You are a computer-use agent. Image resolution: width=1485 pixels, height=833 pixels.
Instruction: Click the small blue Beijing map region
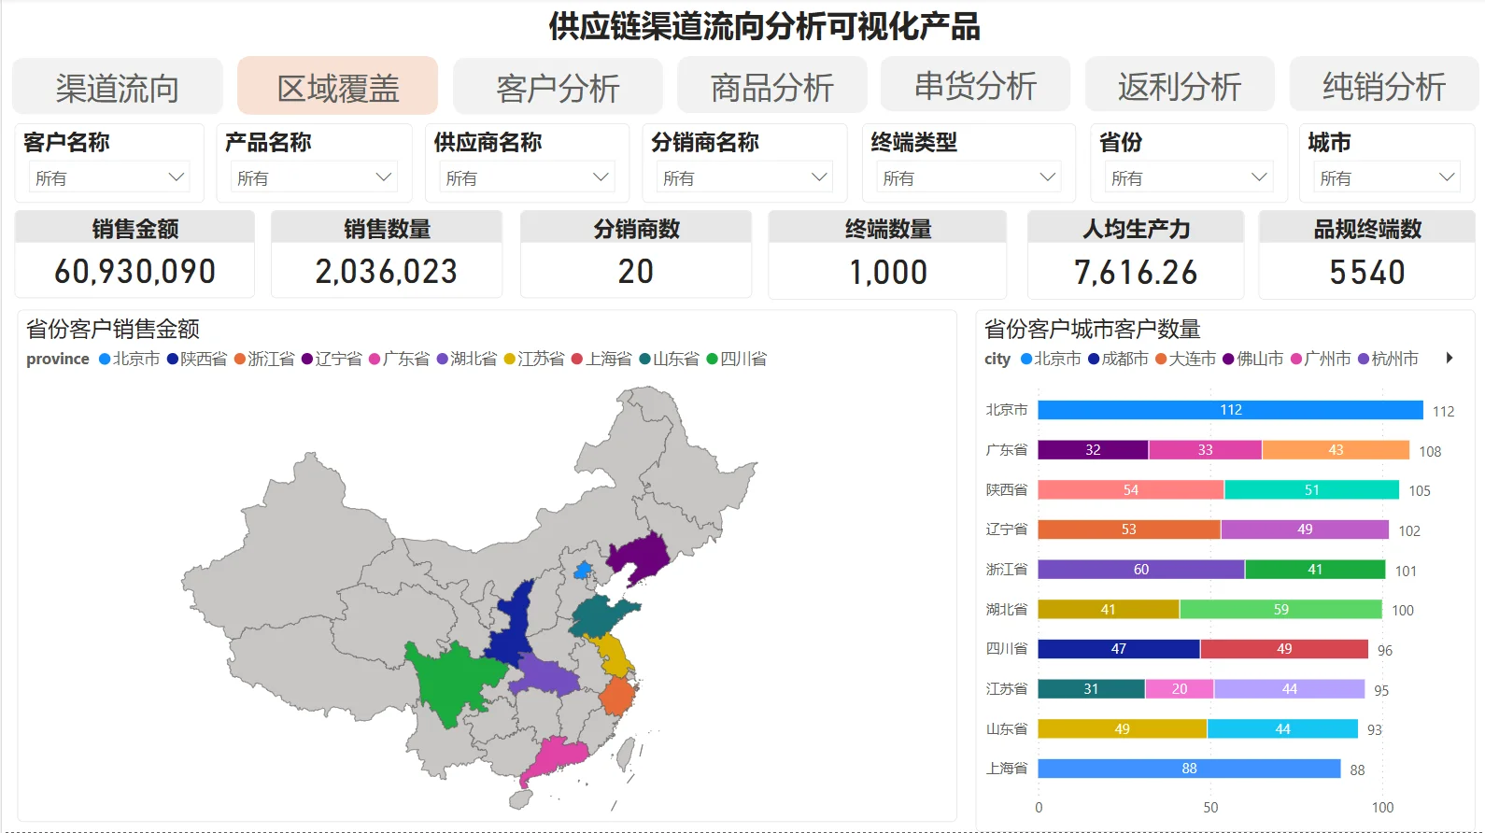click(583, 570)
